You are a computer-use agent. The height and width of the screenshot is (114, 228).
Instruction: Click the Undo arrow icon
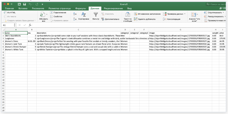(30, 4)
